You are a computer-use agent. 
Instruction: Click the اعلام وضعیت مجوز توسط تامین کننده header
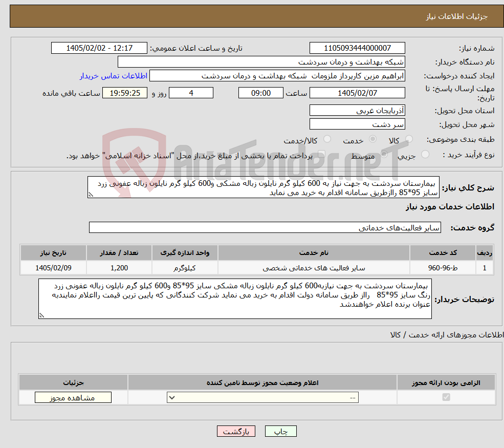point(262,382)
